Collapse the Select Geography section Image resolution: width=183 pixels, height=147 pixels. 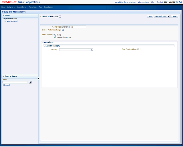(45, 46)
